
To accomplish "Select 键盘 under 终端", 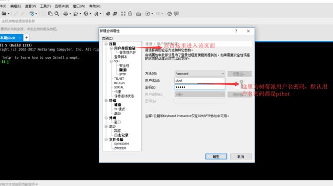I will 118,105.
